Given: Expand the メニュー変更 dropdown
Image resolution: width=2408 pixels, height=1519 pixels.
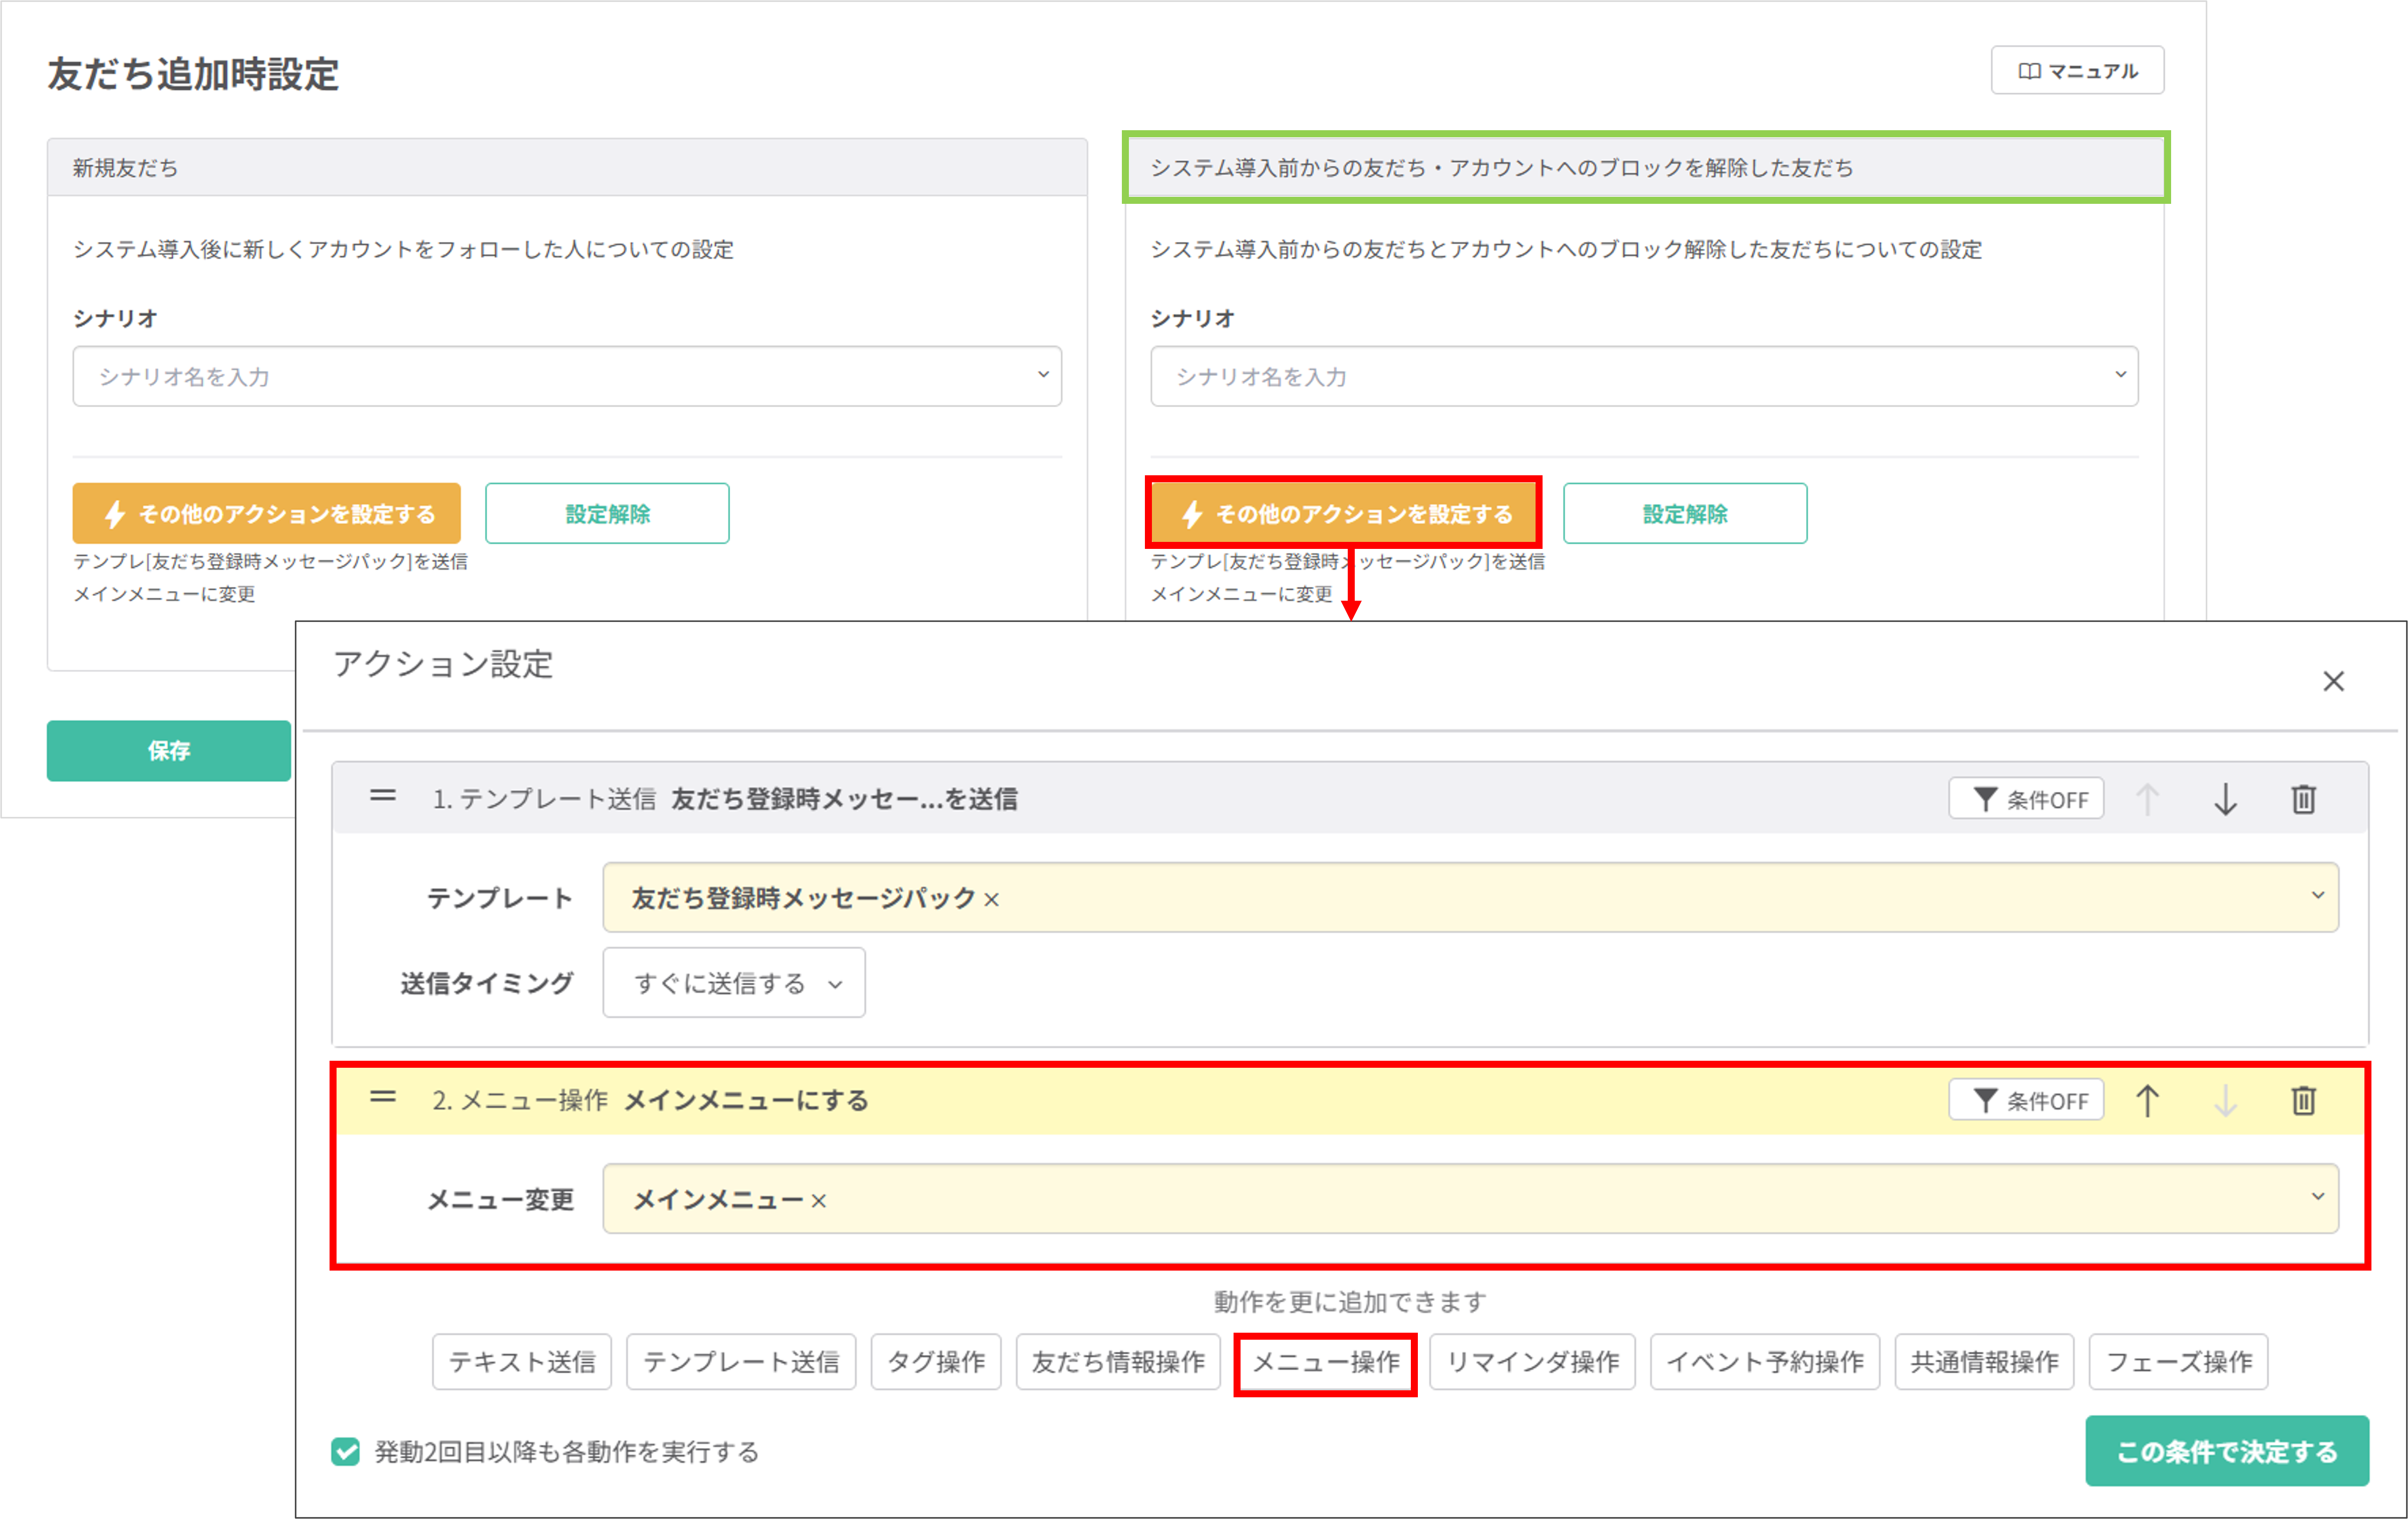Looking at the screenshot, I should [x=2317, y=1197].
